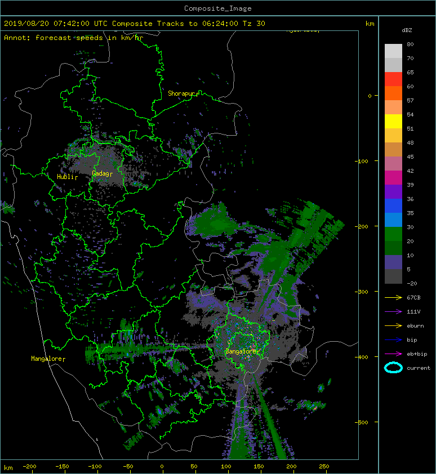Select the purple 39–36 dBZ swatch

click(x=393, y=191)
